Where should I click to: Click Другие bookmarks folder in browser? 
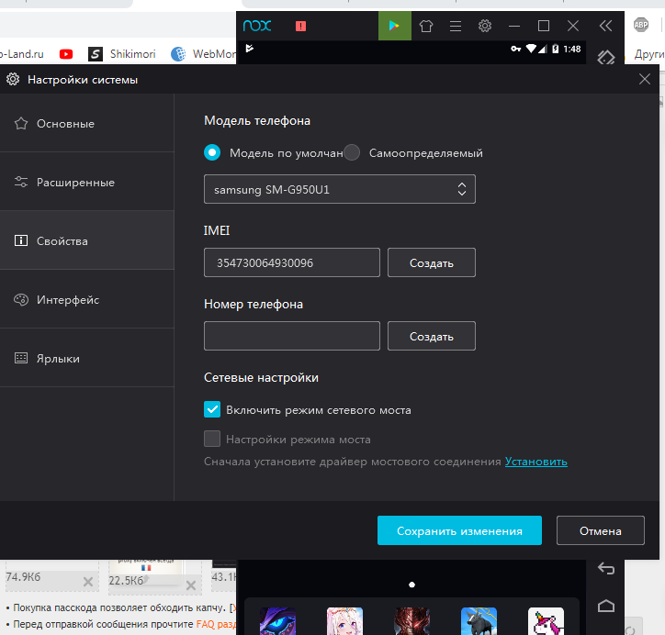point(649,54)
